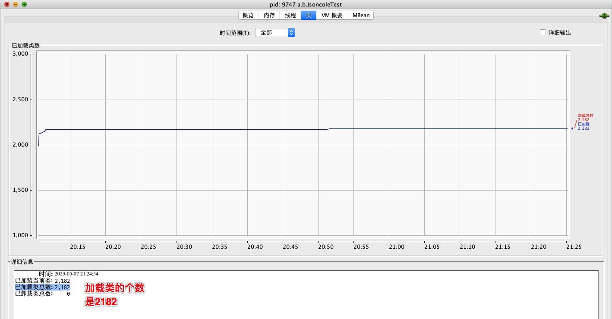
Task: Click the window title pid: 9747 a.b.JsoncoleTest
Action: pos(306,4)
